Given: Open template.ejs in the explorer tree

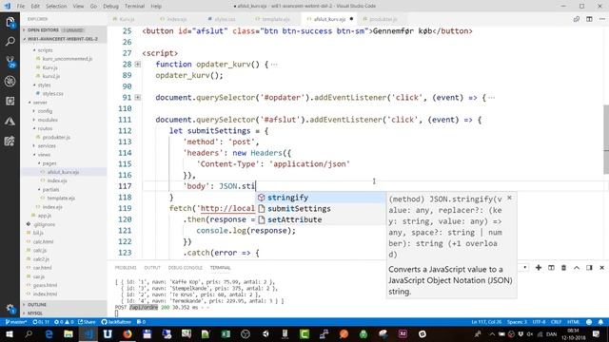Looking at the screenshot, I should tap(61, 199).
